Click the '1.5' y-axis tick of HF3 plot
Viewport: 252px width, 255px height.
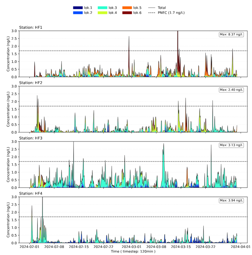click(x=14, y=164)
